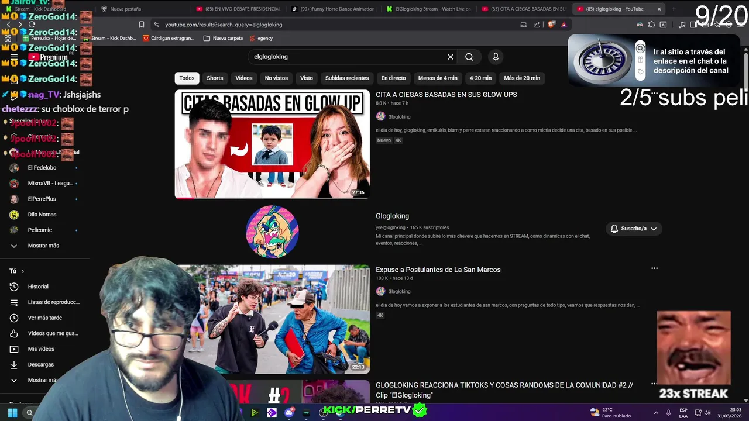Select the Videos filter chip
The width and height of the screenshot is (749, 421).
pos(244,78)
